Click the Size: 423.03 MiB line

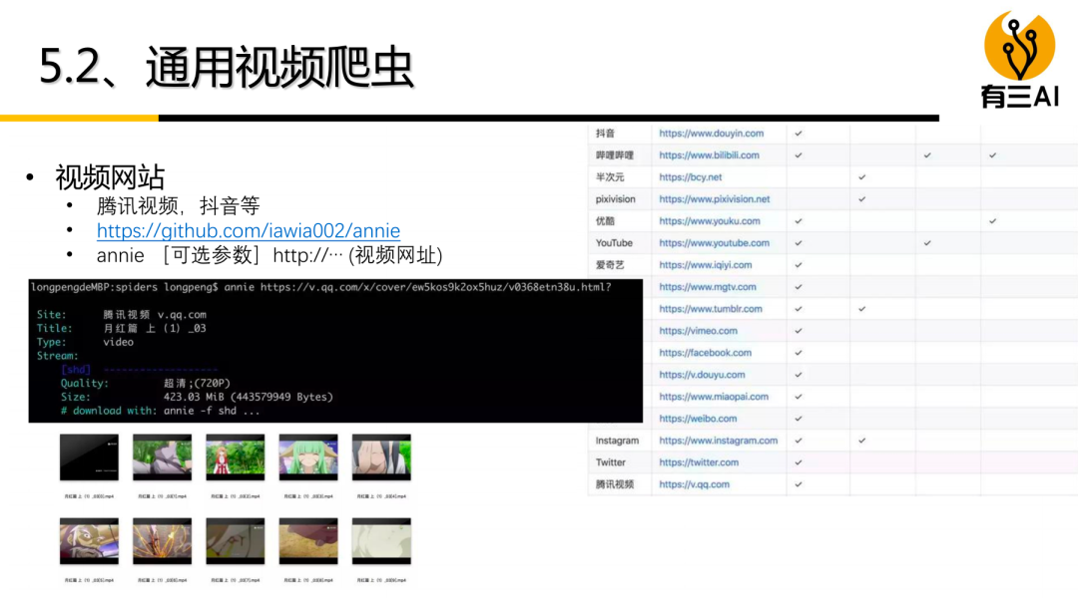tap(197, 397)
